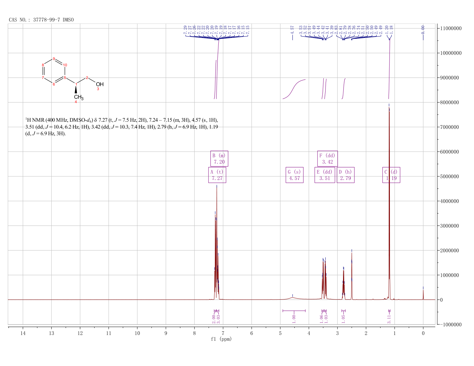Click y-axis label -1000000
This screenshot has height=366, width=474.
click(x=450, y=325)
